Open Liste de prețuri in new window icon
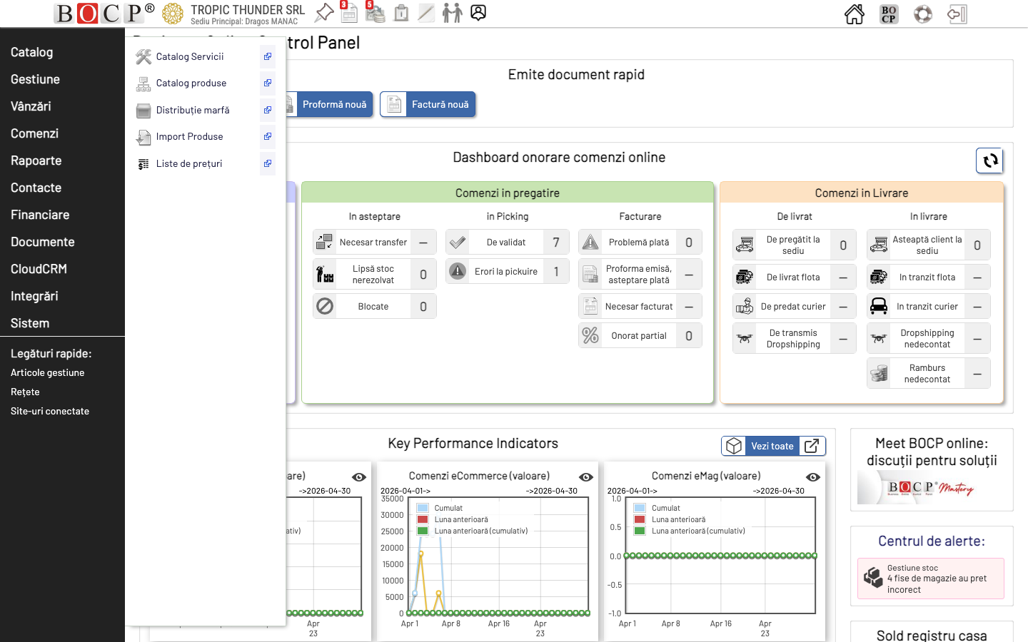 [267, 163]
